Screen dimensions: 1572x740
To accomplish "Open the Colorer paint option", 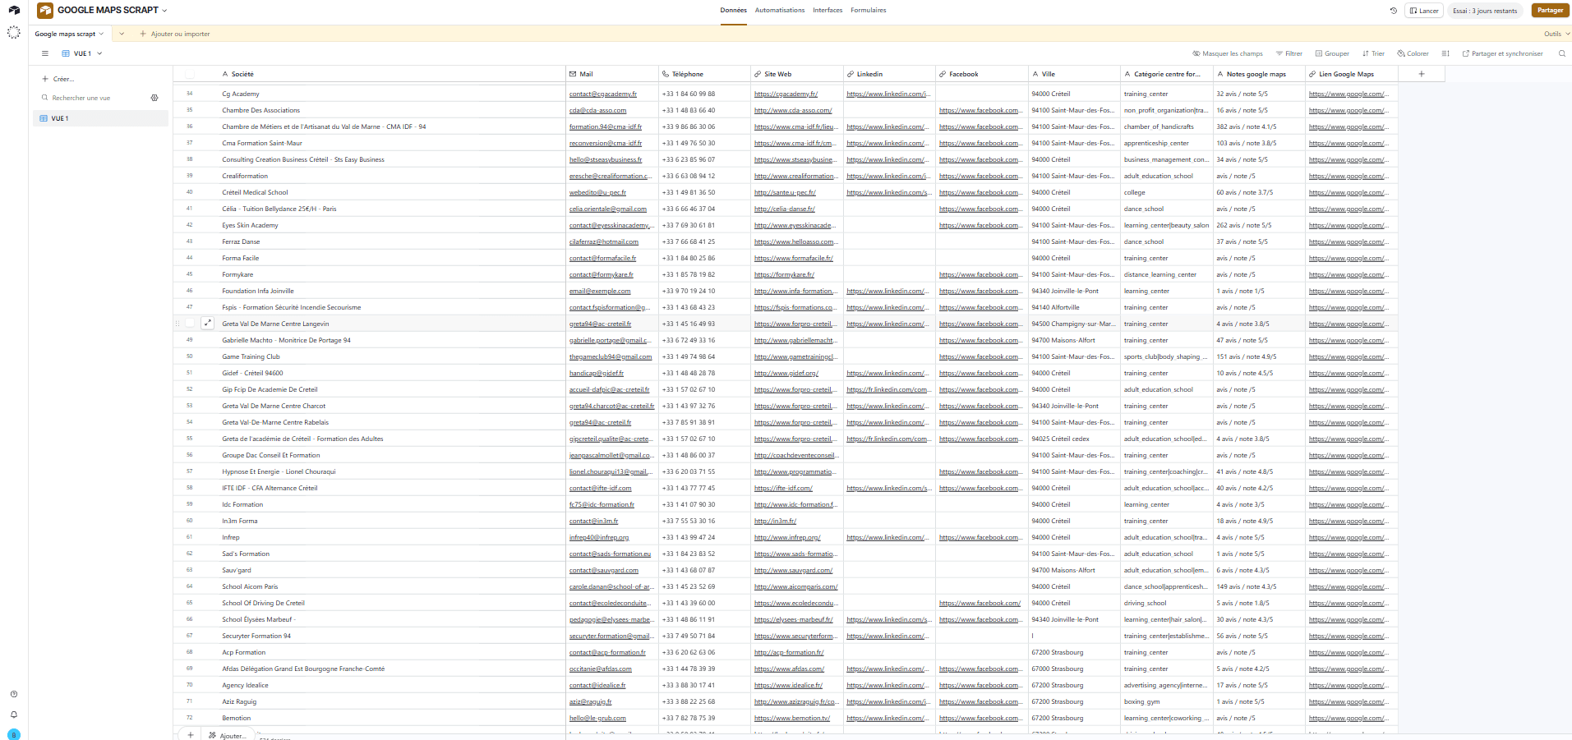I will pyautogui.click(x=1413, y=53).
